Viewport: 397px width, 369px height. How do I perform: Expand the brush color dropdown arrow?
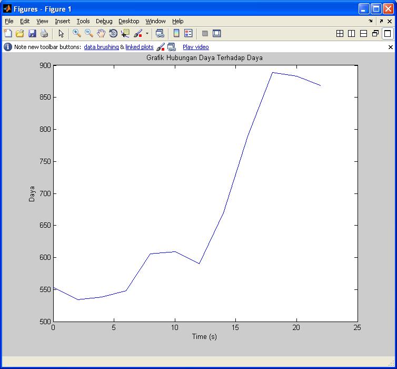pos(147,34)
